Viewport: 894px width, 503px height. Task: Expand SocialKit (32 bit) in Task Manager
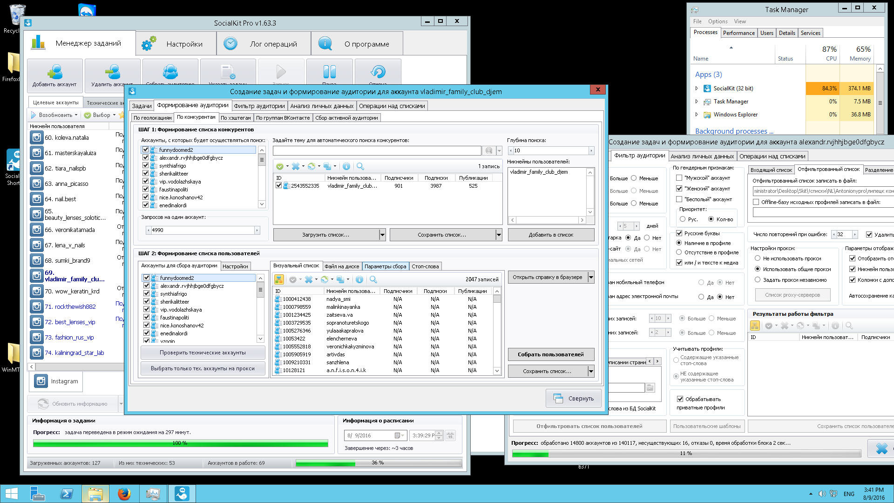point(697,88)
